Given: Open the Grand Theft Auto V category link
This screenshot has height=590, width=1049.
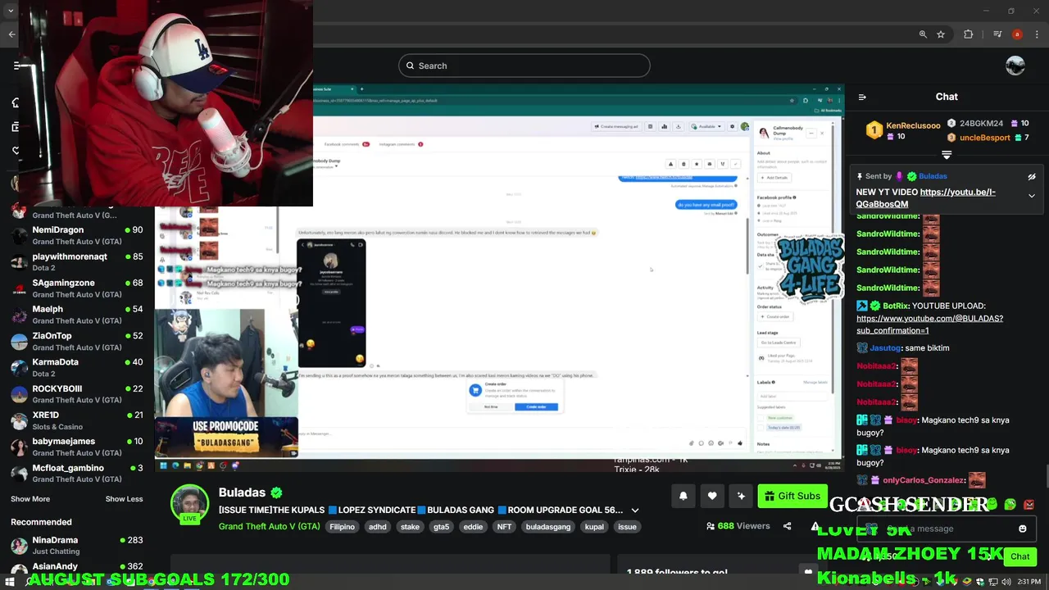Looking at the screenshot, I should 269,527.
